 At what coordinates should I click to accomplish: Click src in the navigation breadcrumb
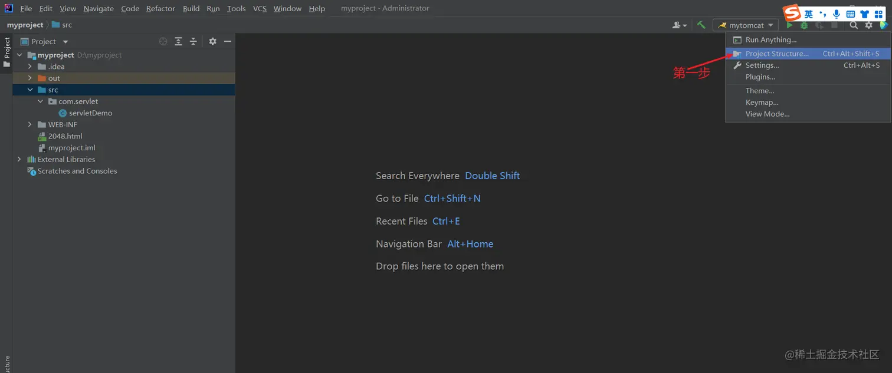click(67, 25)
